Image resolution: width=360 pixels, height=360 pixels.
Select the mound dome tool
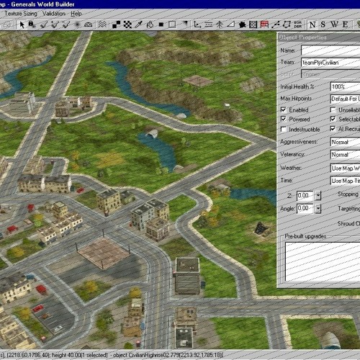click(x=89, y=24)
